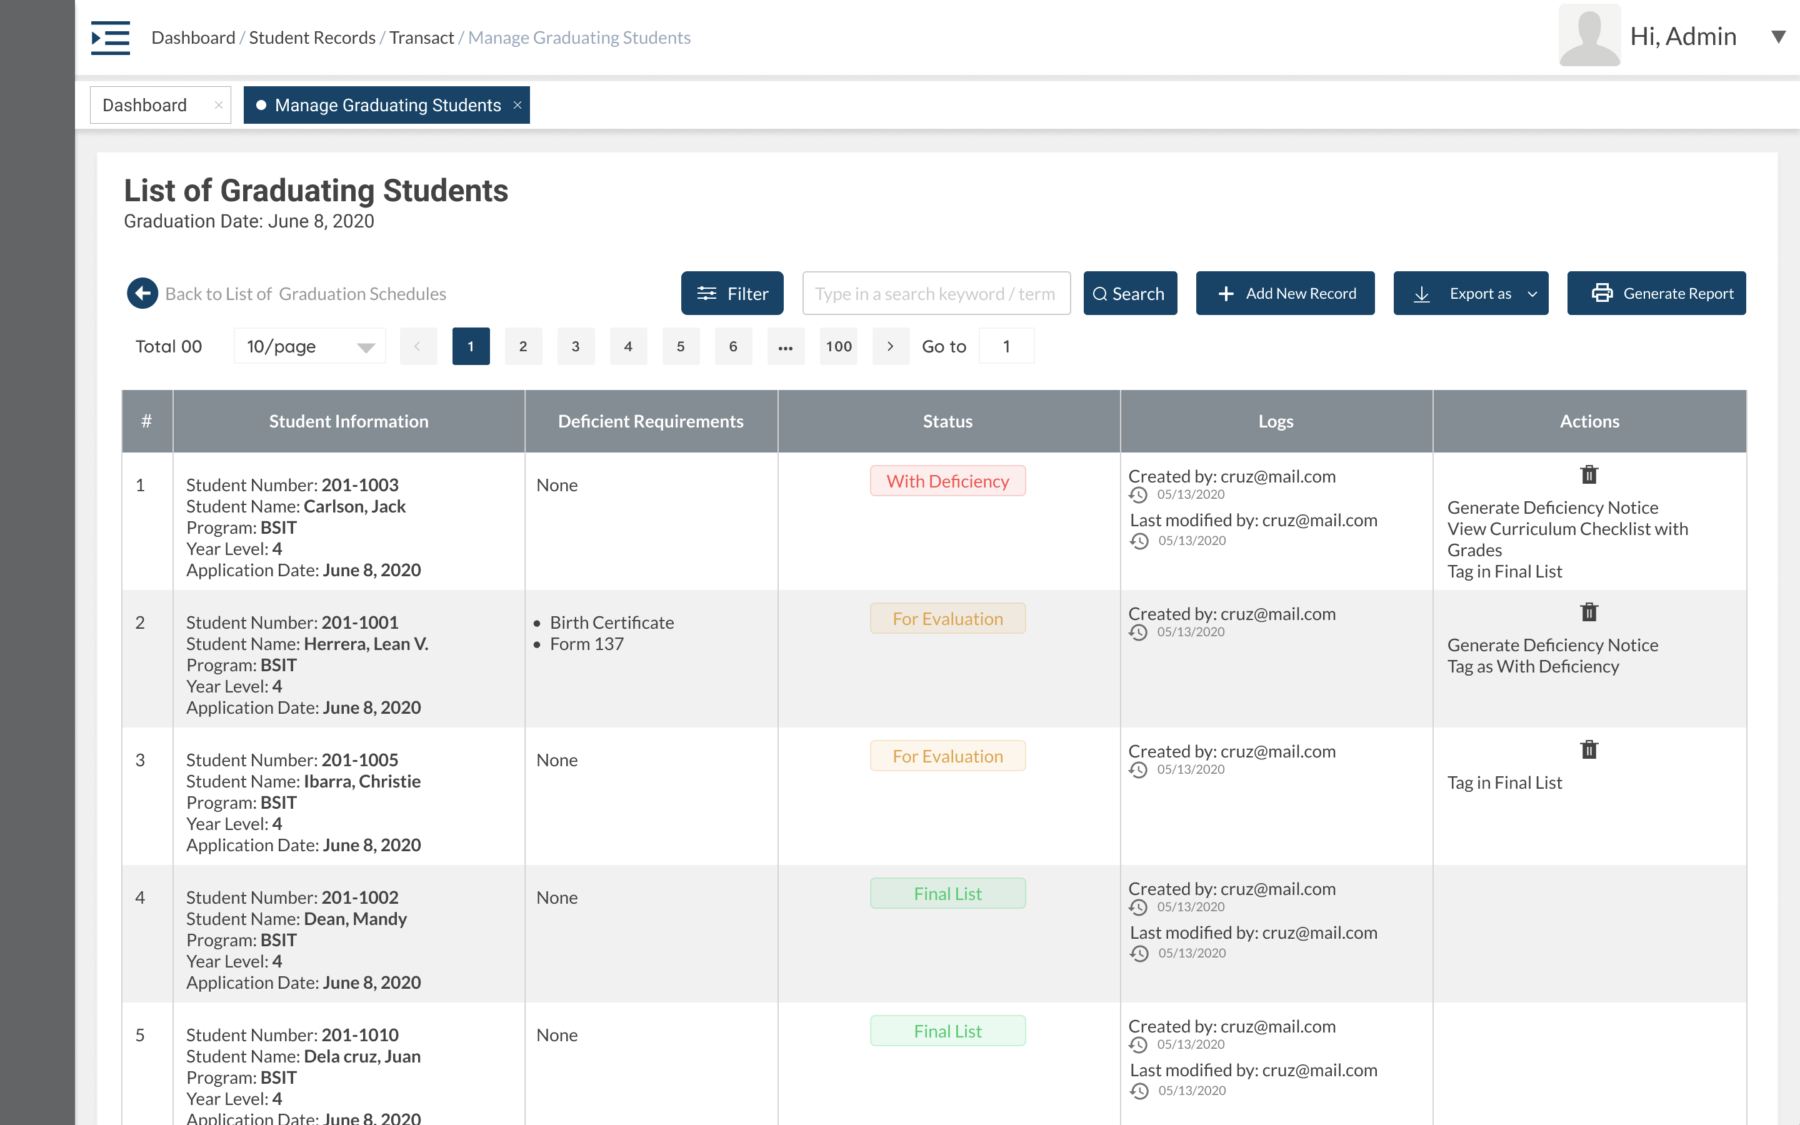The image size is (1800, 1125).
Task: Click the back arrow circle icon
Action: 142,293
